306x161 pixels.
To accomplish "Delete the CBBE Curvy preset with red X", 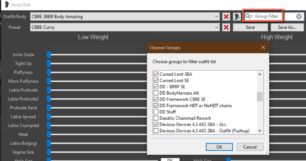I will click(226, 27).
